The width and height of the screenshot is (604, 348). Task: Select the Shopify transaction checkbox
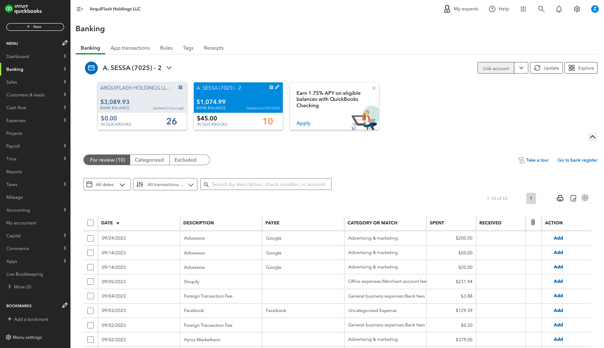point(91,282)
